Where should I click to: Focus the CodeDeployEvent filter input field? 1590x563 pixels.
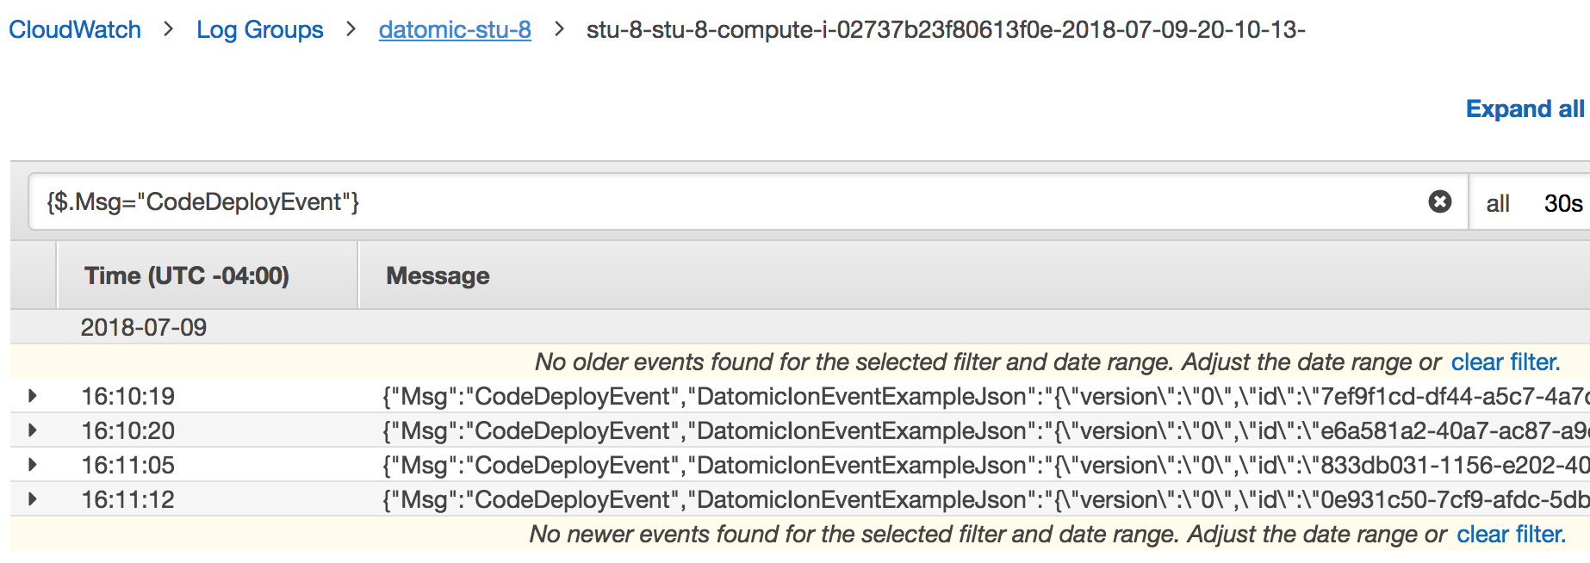pyautogui.click(x=724, y=202)
